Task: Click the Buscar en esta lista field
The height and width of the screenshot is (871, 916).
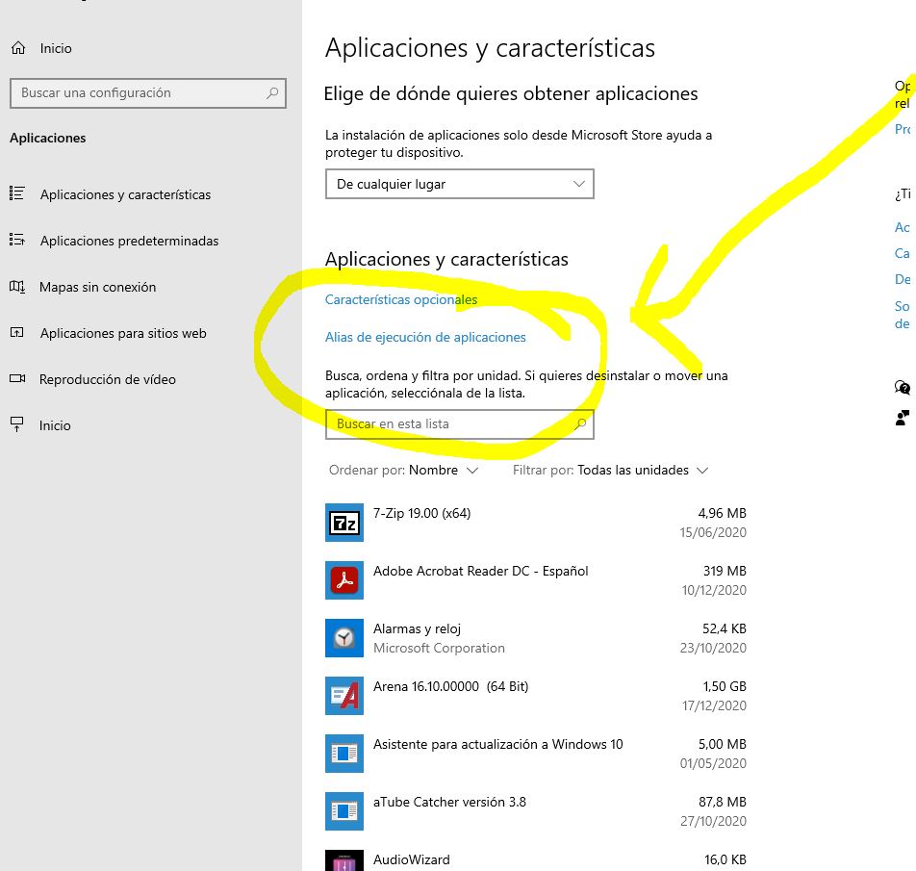Action: [459, 423]
